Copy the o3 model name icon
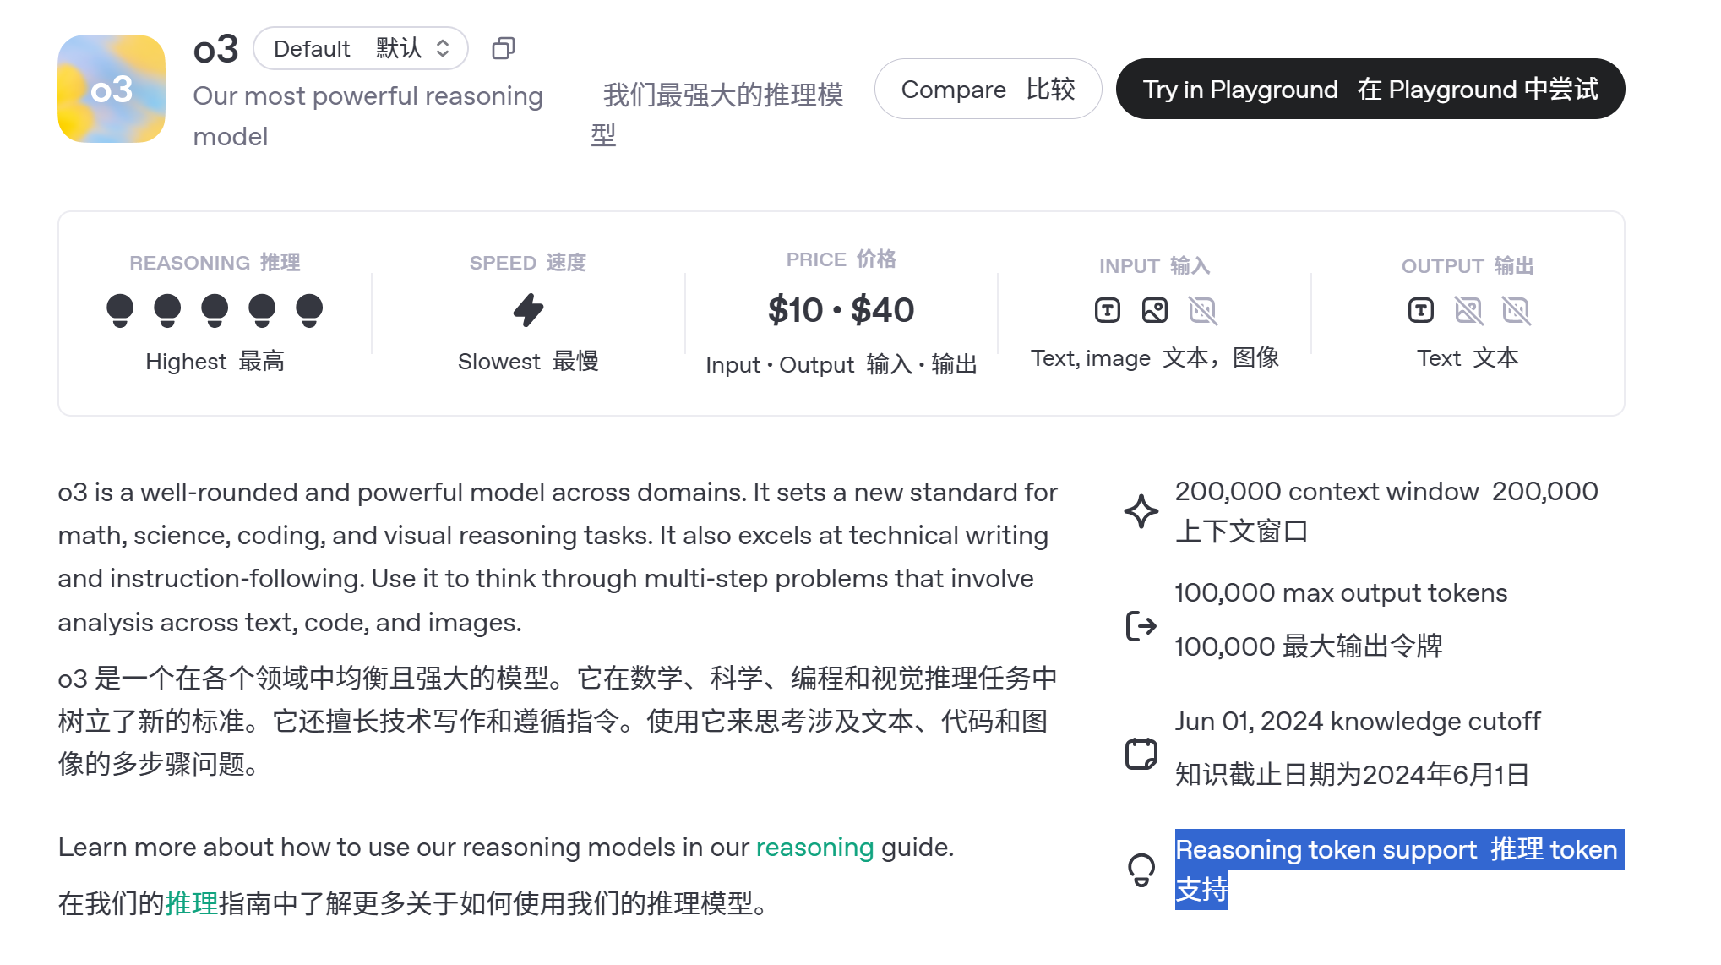1721x965 pixels. pyautogui.click(x=504, y=48)
